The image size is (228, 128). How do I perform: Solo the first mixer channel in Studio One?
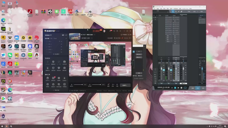tap(164, 68)
